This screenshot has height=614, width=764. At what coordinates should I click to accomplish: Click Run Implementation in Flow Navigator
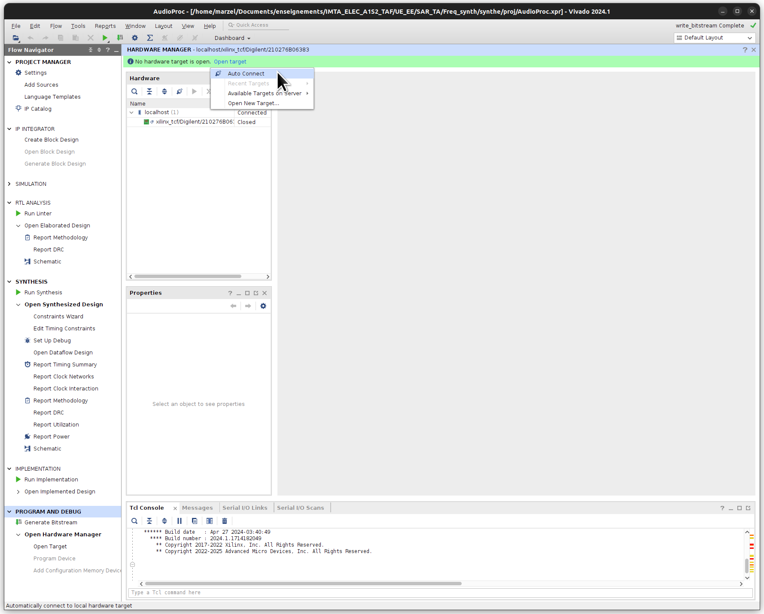(x=51, y=480)
